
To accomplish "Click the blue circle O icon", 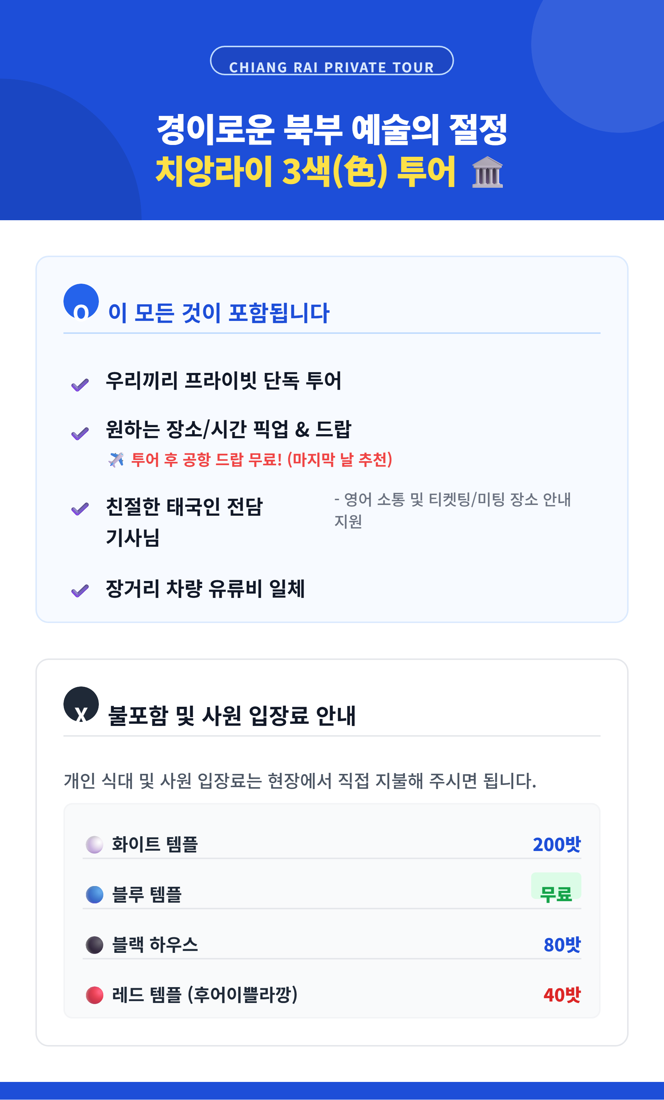I will [x=81, y=301].
